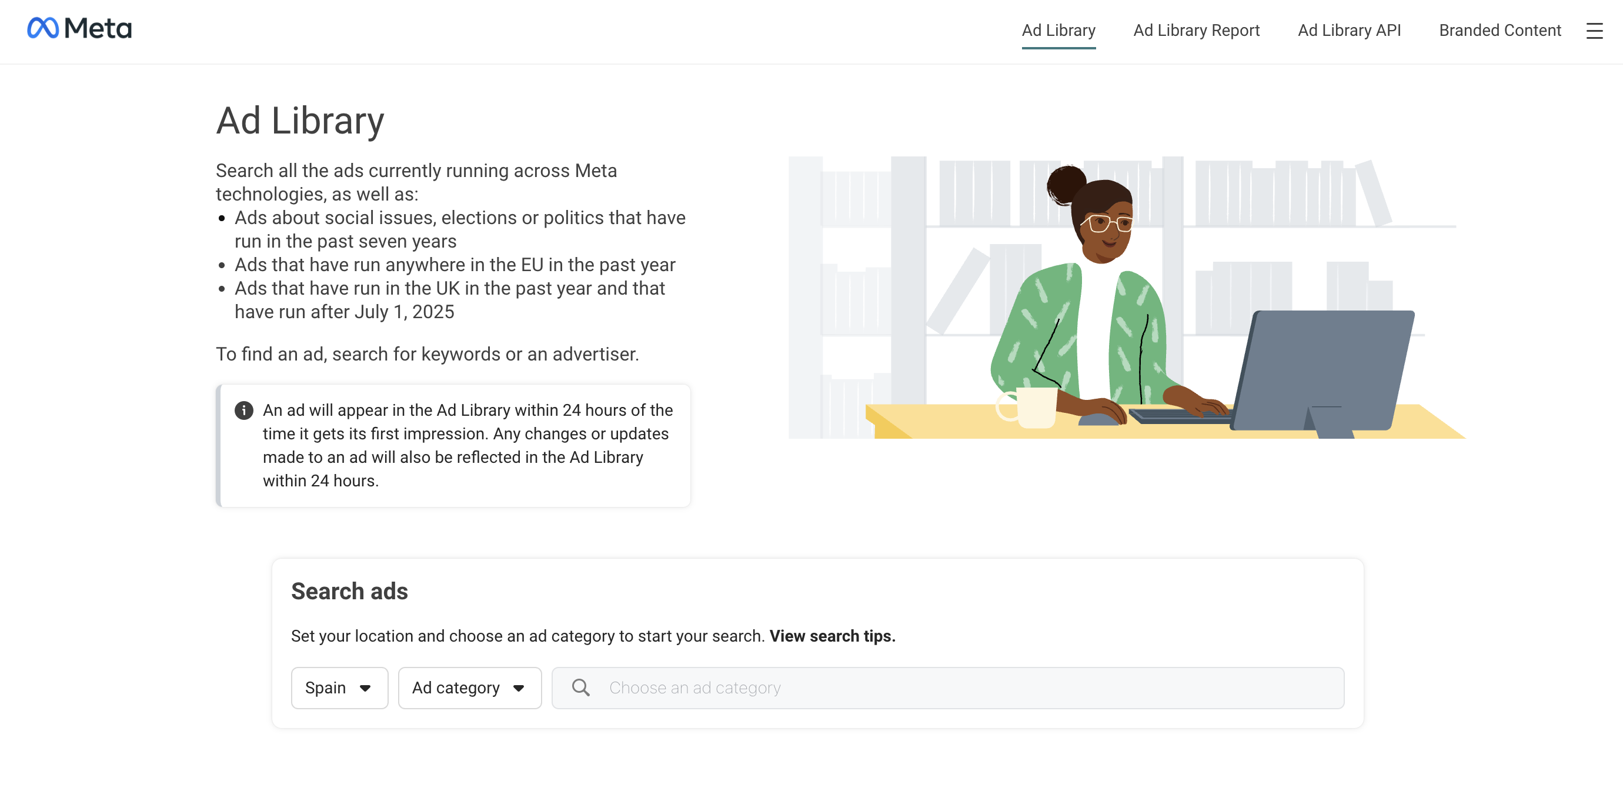Click the Ad Library page heading
This screenshot has height=801, width=1623.
coord(300,121)
